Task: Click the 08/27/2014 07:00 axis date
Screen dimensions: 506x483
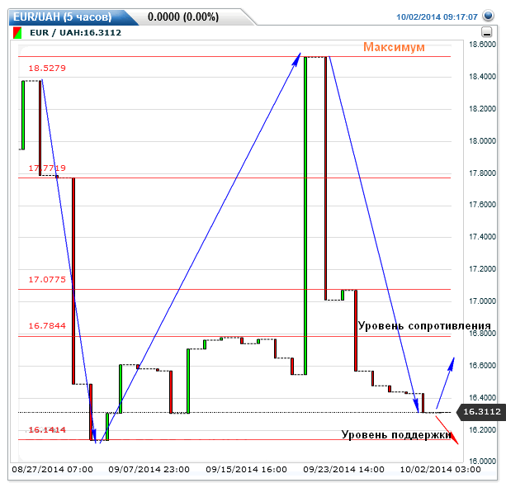Action: click(x=52, y=470)
